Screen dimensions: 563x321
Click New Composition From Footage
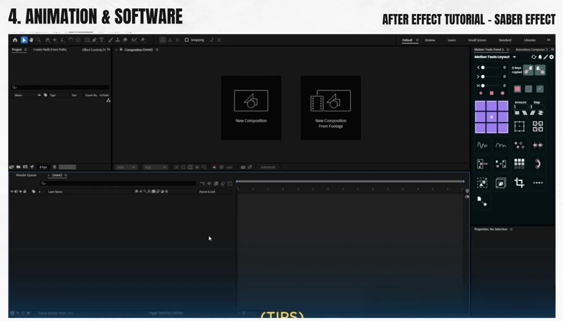[331, 107]
